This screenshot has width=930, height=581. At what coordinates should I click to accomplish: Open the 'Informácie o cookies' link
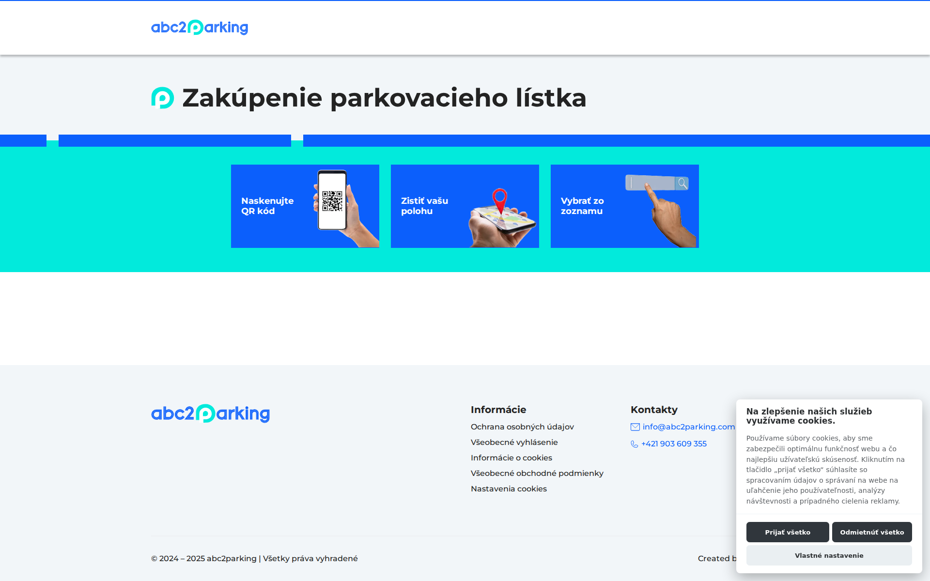click(511, 458)
